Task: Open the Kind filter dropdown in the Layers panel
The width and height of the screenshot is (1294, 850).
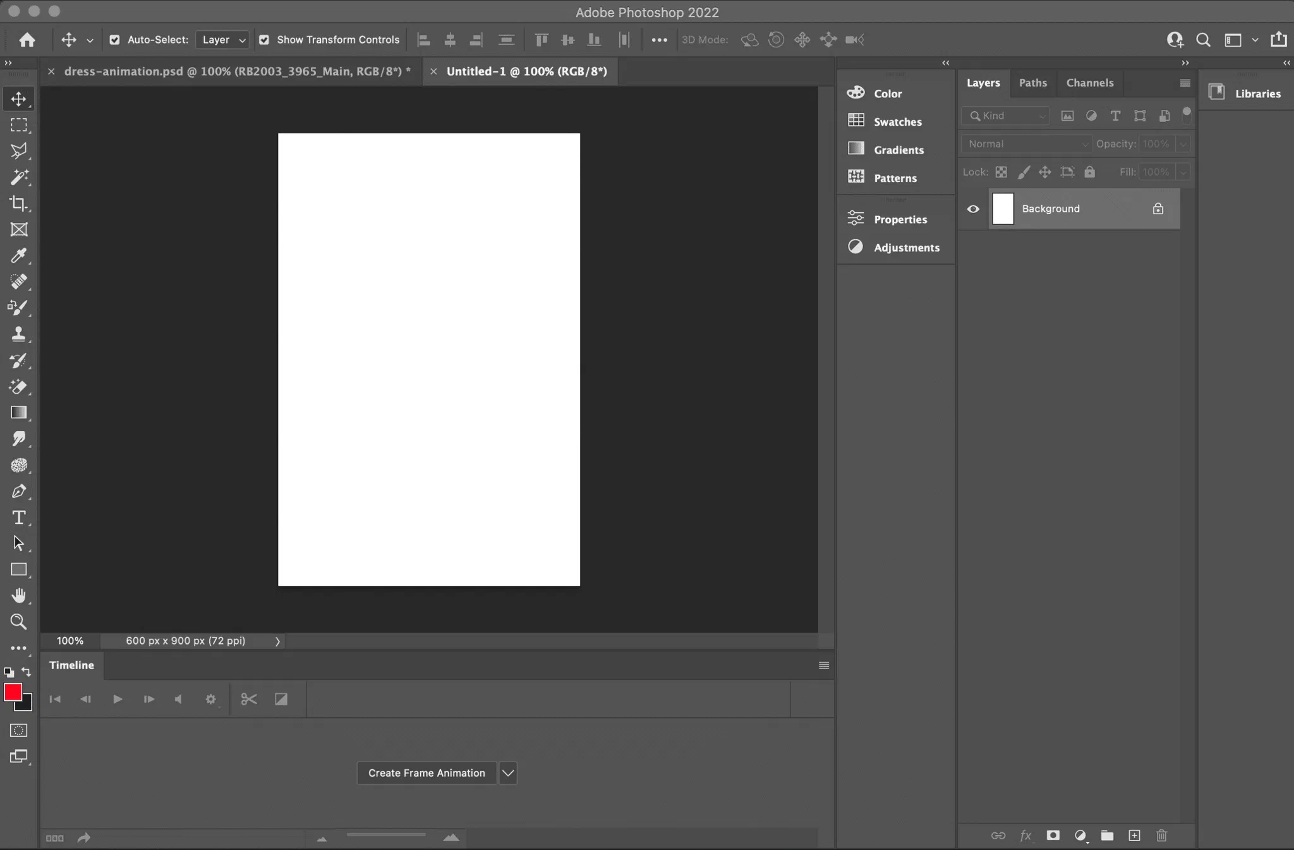Action: (x=1006, y=116)
